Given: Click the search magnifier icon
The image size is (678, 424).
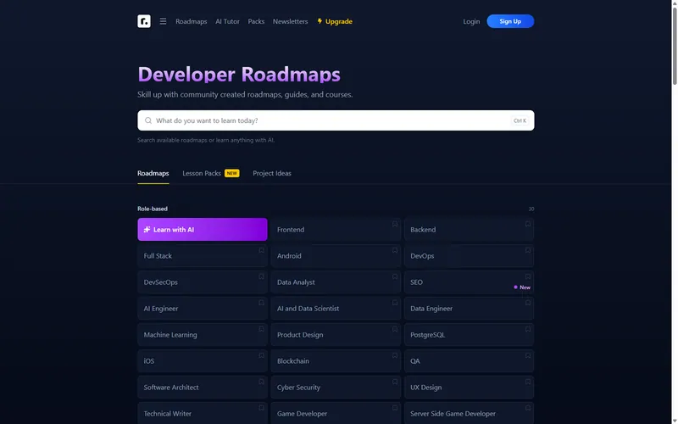Looking at the screenshot, I should [x=148, y=120].
